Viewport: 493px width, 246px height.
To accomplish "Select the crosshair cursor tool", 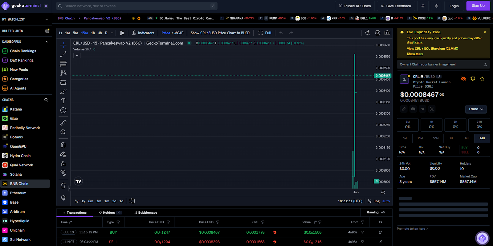I will click(63, 45).
